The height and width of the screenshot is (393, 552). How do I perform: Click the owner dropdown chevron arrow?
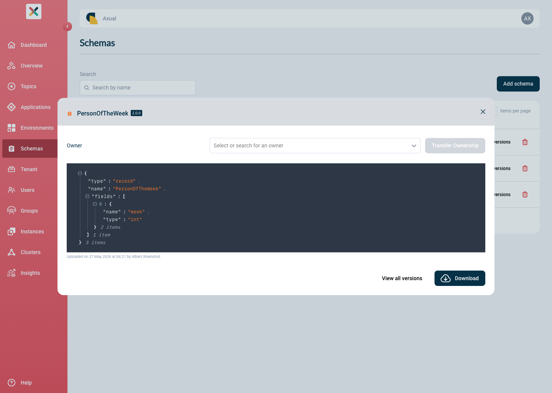click(414, 146)
